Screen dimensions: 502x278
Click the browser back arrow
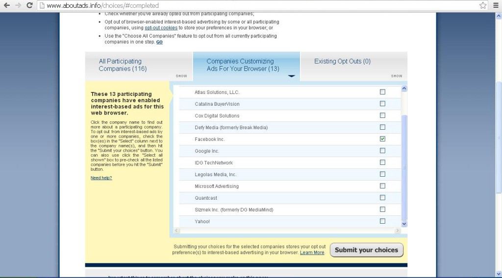pyautogui.click(x=7, y=5)
